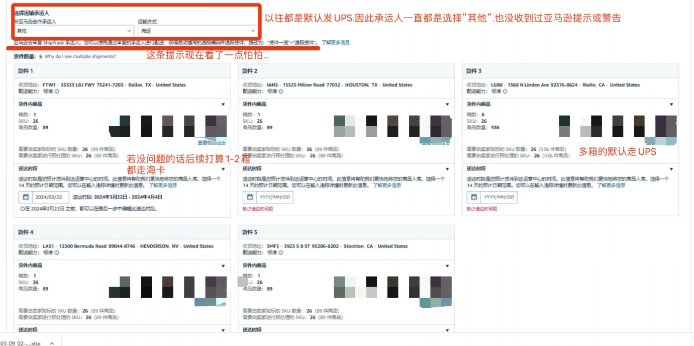Collapse 送达时段 section in 货件 2

[447, 169]
